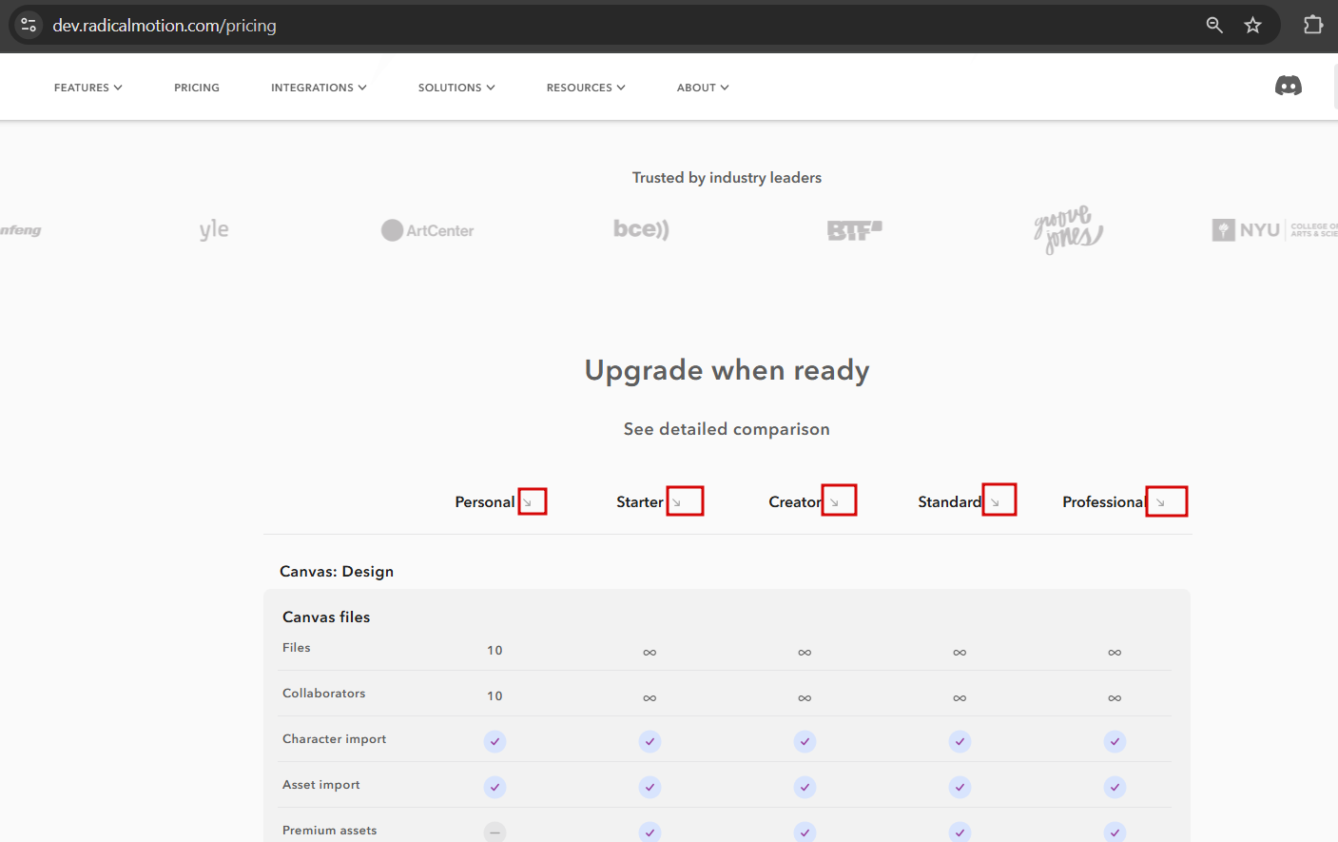
Task: Select the Standard plan column header
Action: [x=950, y=502]
